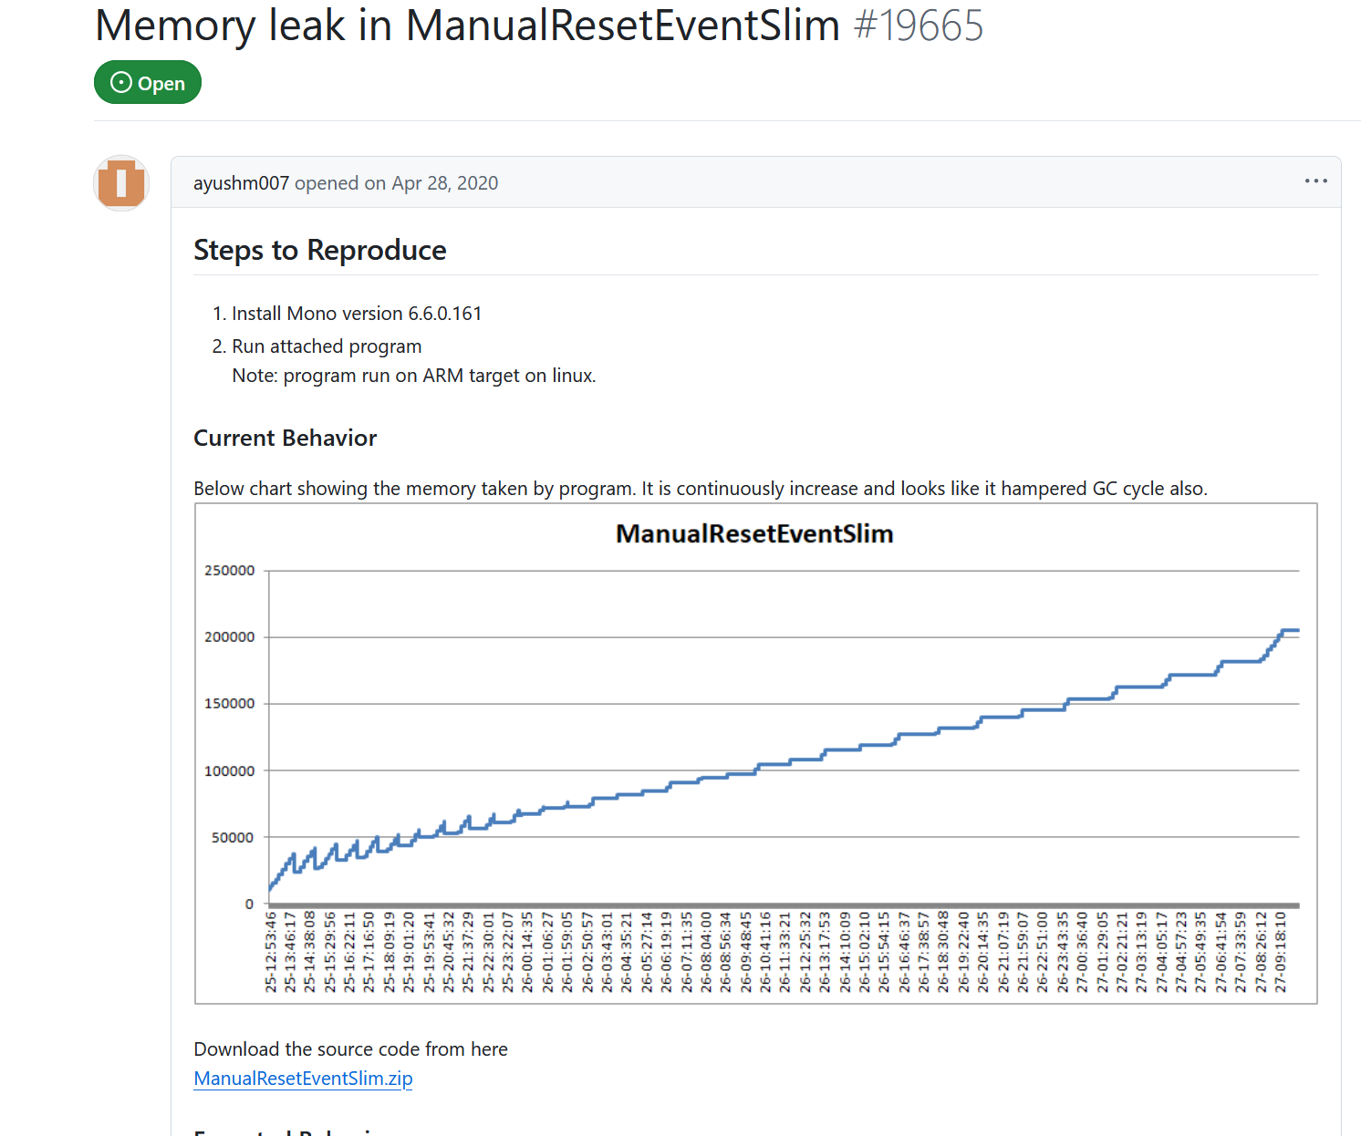Click the 'Run attached program' step
Screen dimensions: 1361x1136
click(x=327, y=346)
